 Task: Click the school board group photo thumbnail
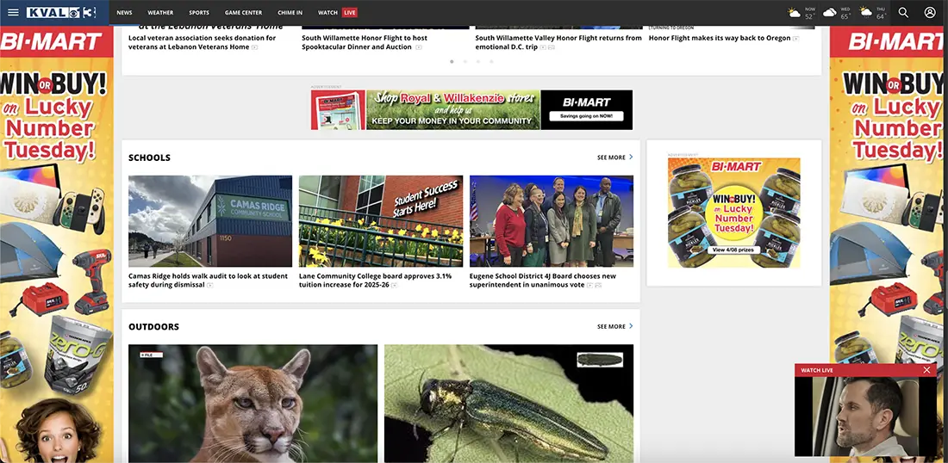tap(552, 221)
